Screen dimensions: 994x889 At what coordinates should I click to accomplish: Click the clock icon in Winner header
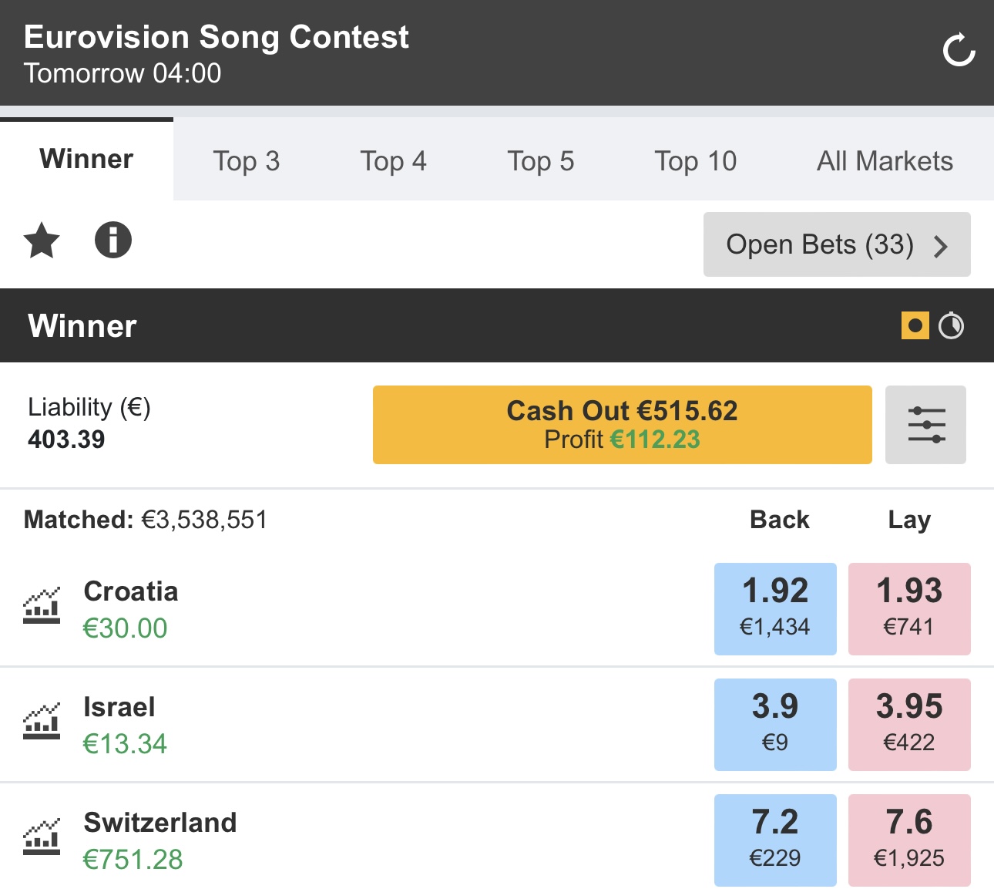pos(952,325)
